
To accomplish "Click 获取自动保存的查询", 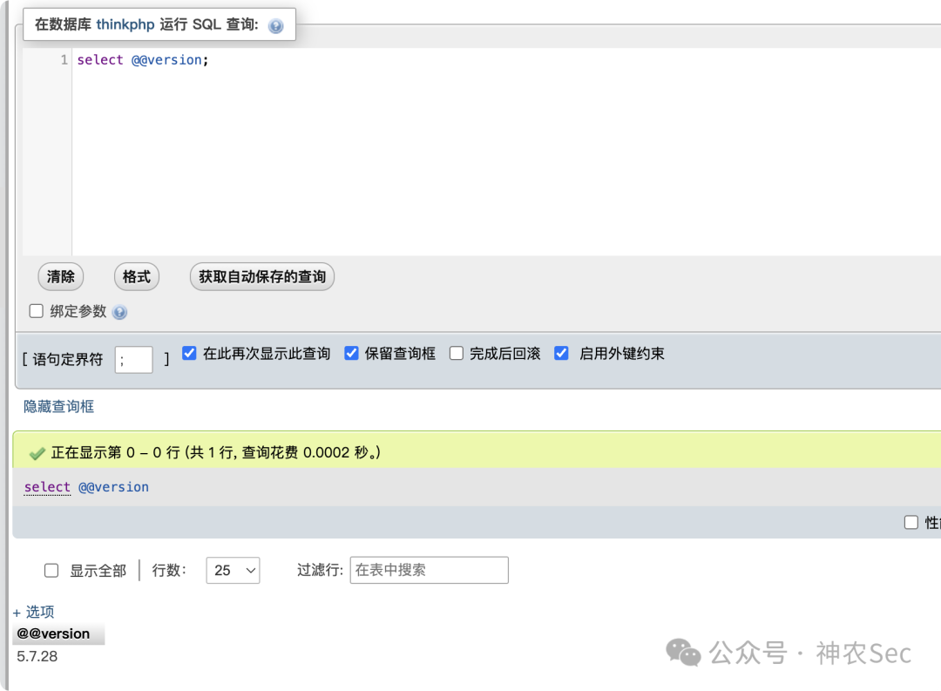I will tap(261, 276).
